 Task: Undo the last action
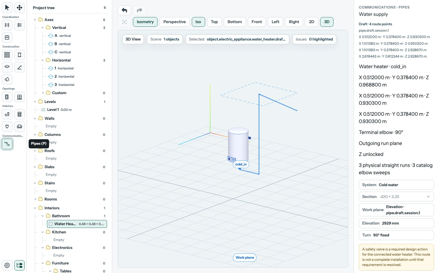point(124,10)
